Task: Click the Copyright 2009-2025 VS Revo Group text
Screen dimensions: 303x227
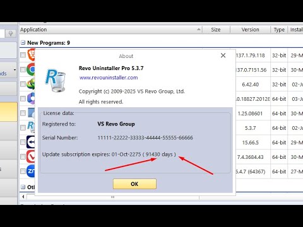Action: tap(132, 91)
